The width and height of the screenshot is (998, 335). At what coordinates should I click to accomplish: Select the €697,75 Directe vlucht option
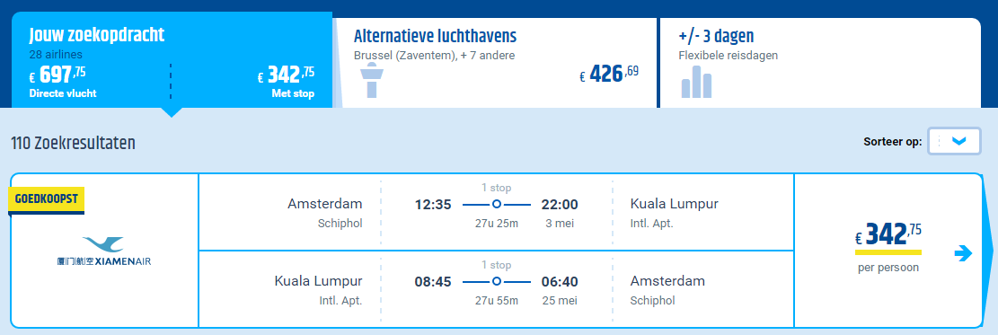[62, 81]
